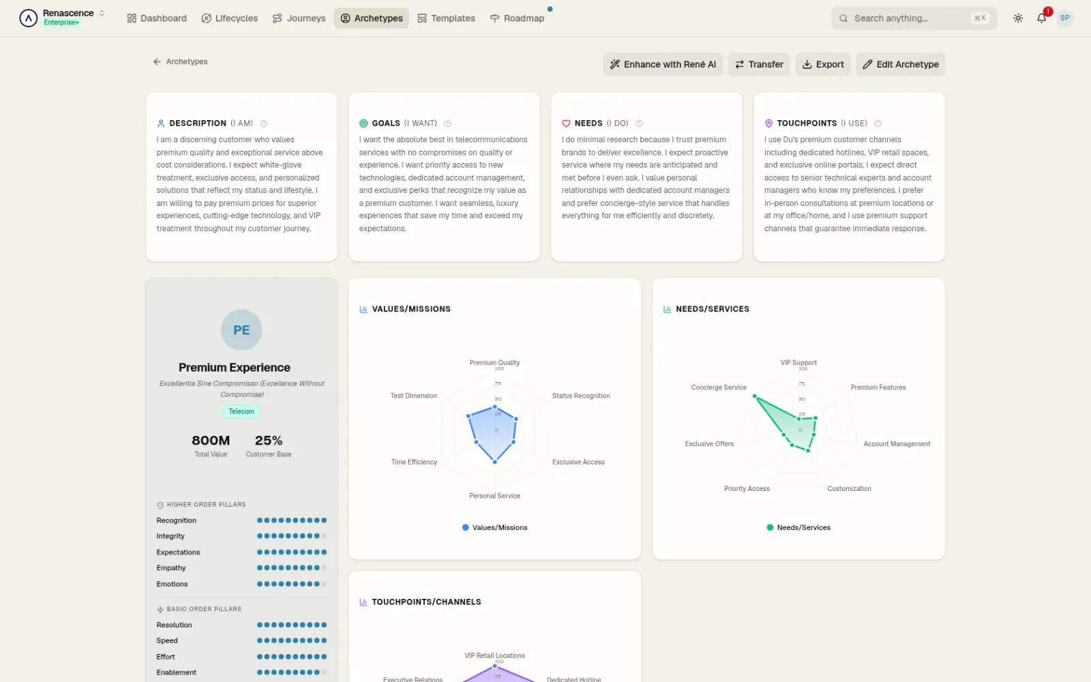Image resolution: width=1091 pixels, height=682 pixels.
Task: Switch to the Journeys tab
Action: pos(299,18)
